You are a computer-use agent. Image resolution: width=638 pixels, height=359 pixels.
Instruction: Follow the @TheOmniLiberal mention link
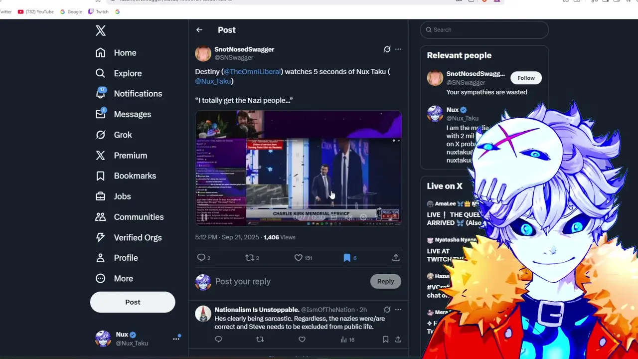pyautogui.click(x=252, y=72)
